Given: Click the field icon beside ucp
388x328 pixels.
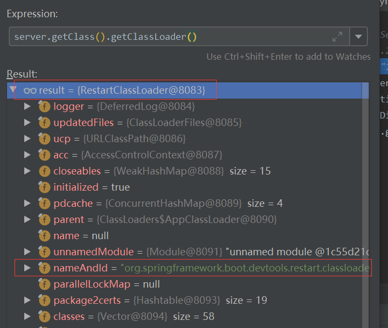Looking at the screenshot, I should point(44,139).
